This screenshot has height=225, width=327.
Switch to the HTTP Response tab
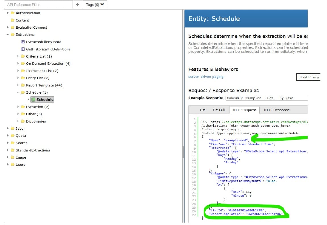point(277,110)
